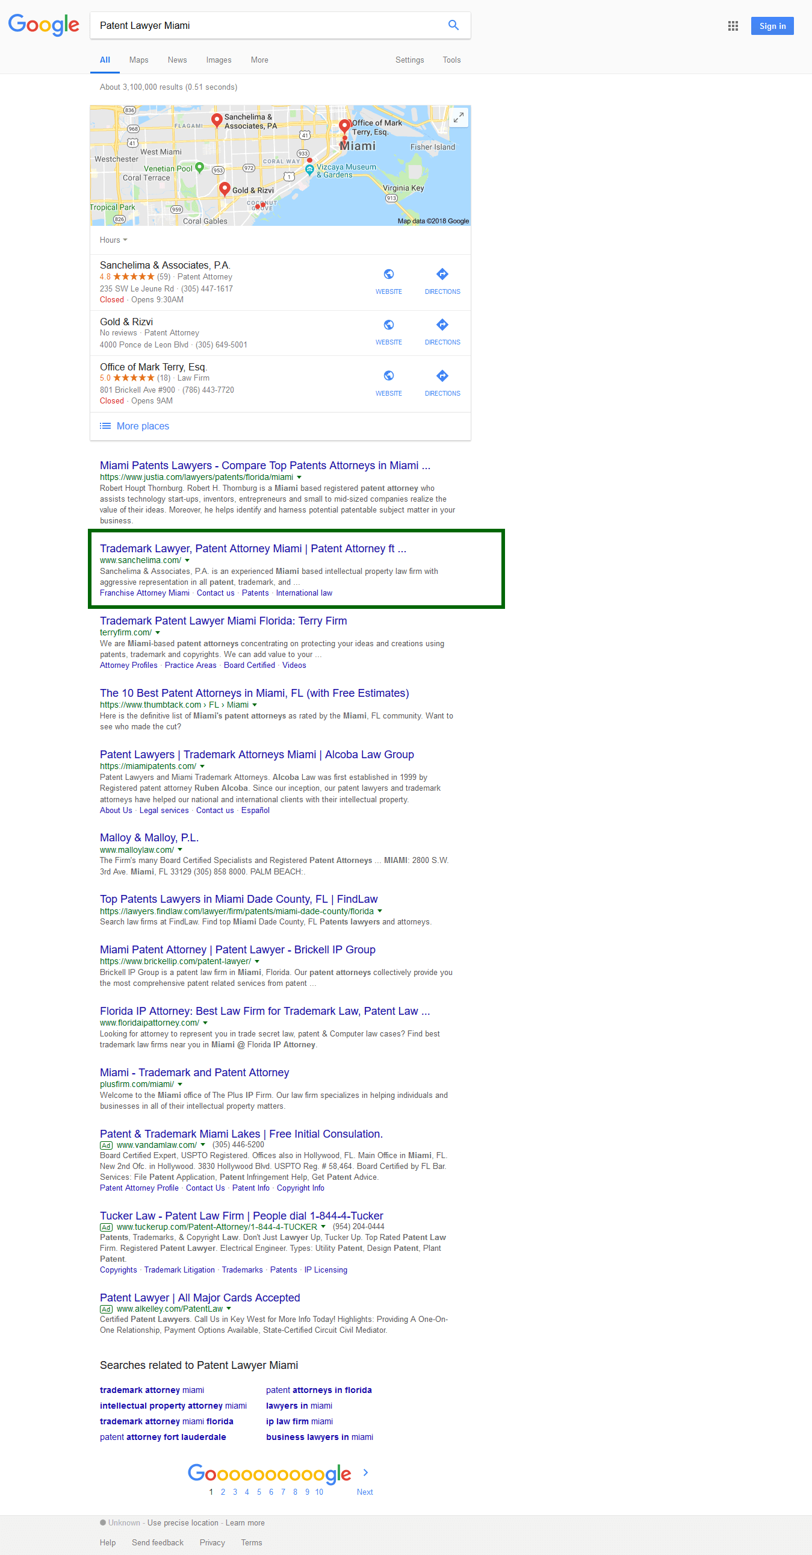Click Use precise location link
The height and width of the screenshot is (1555, 812).
183,1523
